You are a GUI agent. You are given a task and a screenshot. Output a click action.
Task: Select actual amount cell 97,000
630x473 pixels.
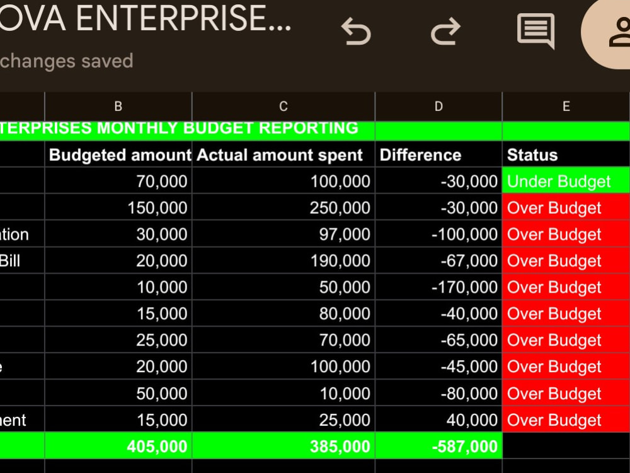click(283, 234)
